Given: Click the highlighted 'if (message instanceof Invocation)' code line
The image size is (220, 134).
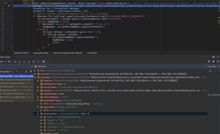Looking at the screenshot, I should [116, 6].
